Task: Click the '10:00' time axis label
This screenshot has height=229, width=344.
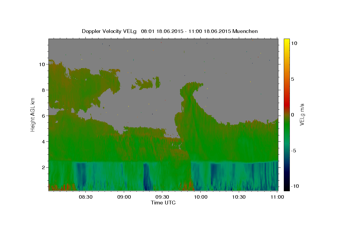Action: point(201,197)
